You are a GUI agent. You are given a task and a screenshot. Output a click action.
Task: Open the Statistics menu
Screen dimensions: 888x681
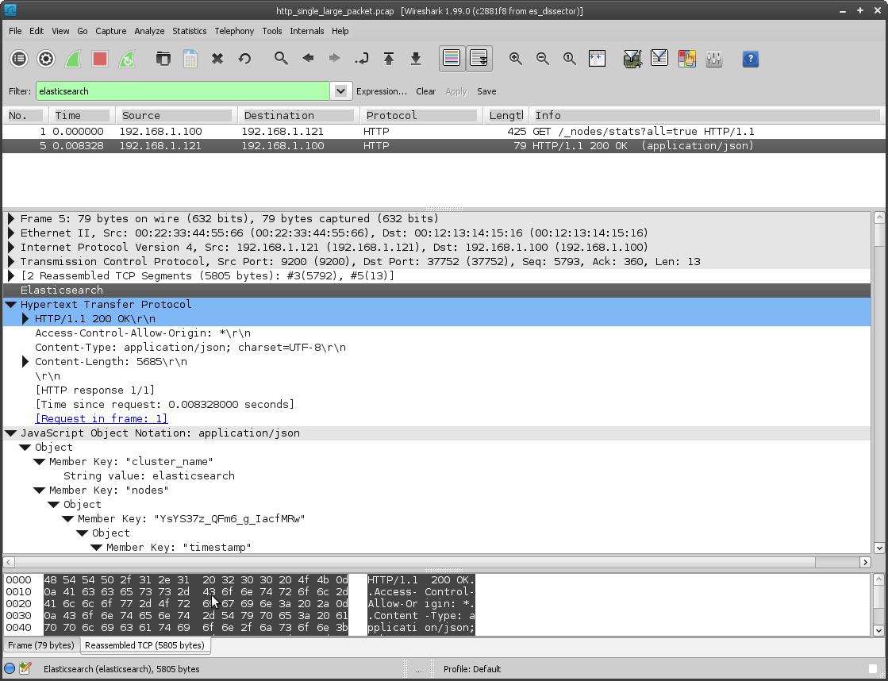point(189,31)
